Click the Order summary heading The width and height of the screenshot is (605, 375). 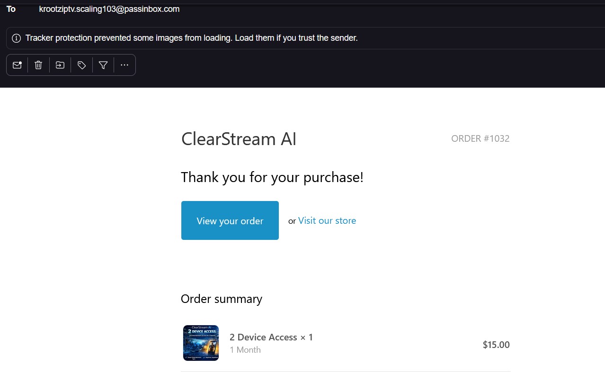pyautogui.click(x=221, y=299)
